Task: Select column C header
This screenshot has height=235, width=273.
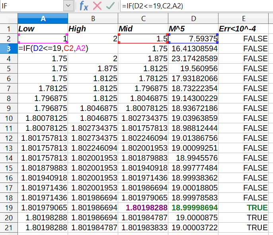Action: click(143, 18)
